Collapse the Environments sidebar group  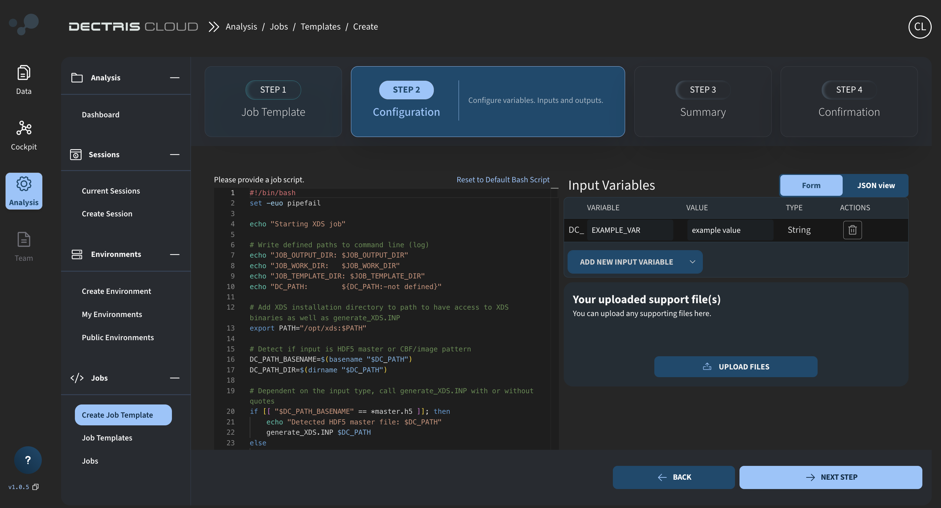pyautogui.click(x=175, y=254)
